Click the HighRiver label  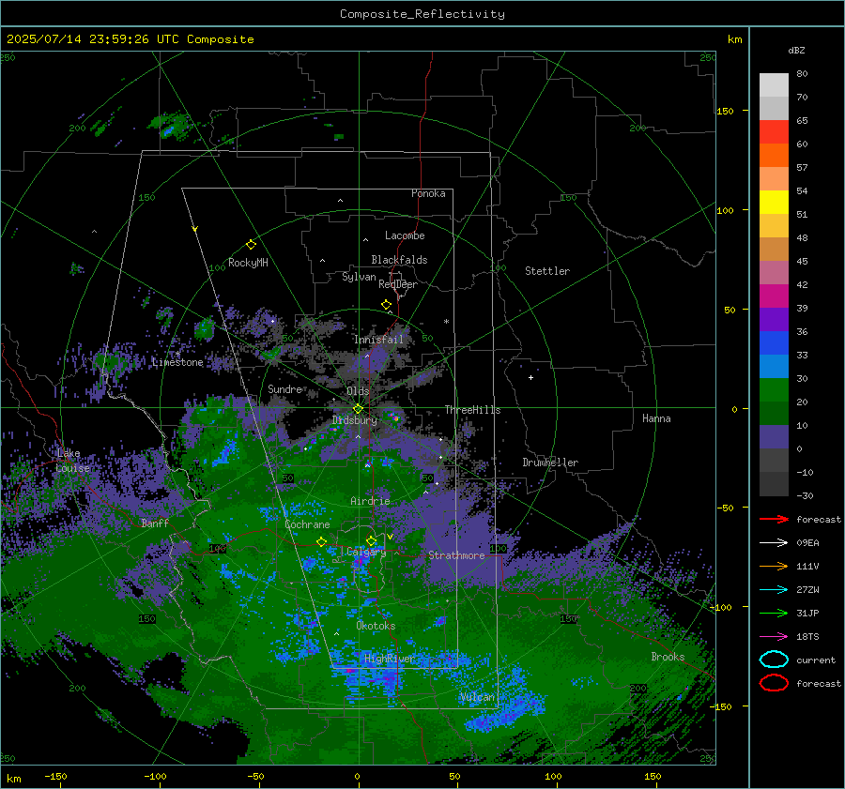tap(390, 659)
